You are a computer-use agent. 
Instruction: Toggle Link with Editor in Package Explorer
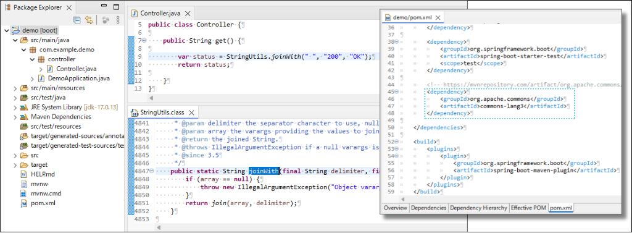pos(89,20)
